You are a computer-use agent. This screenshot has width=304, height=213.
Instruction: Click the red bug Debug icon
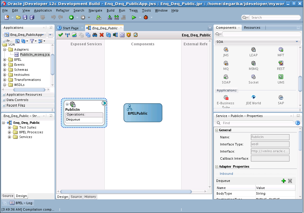(146, 17)
